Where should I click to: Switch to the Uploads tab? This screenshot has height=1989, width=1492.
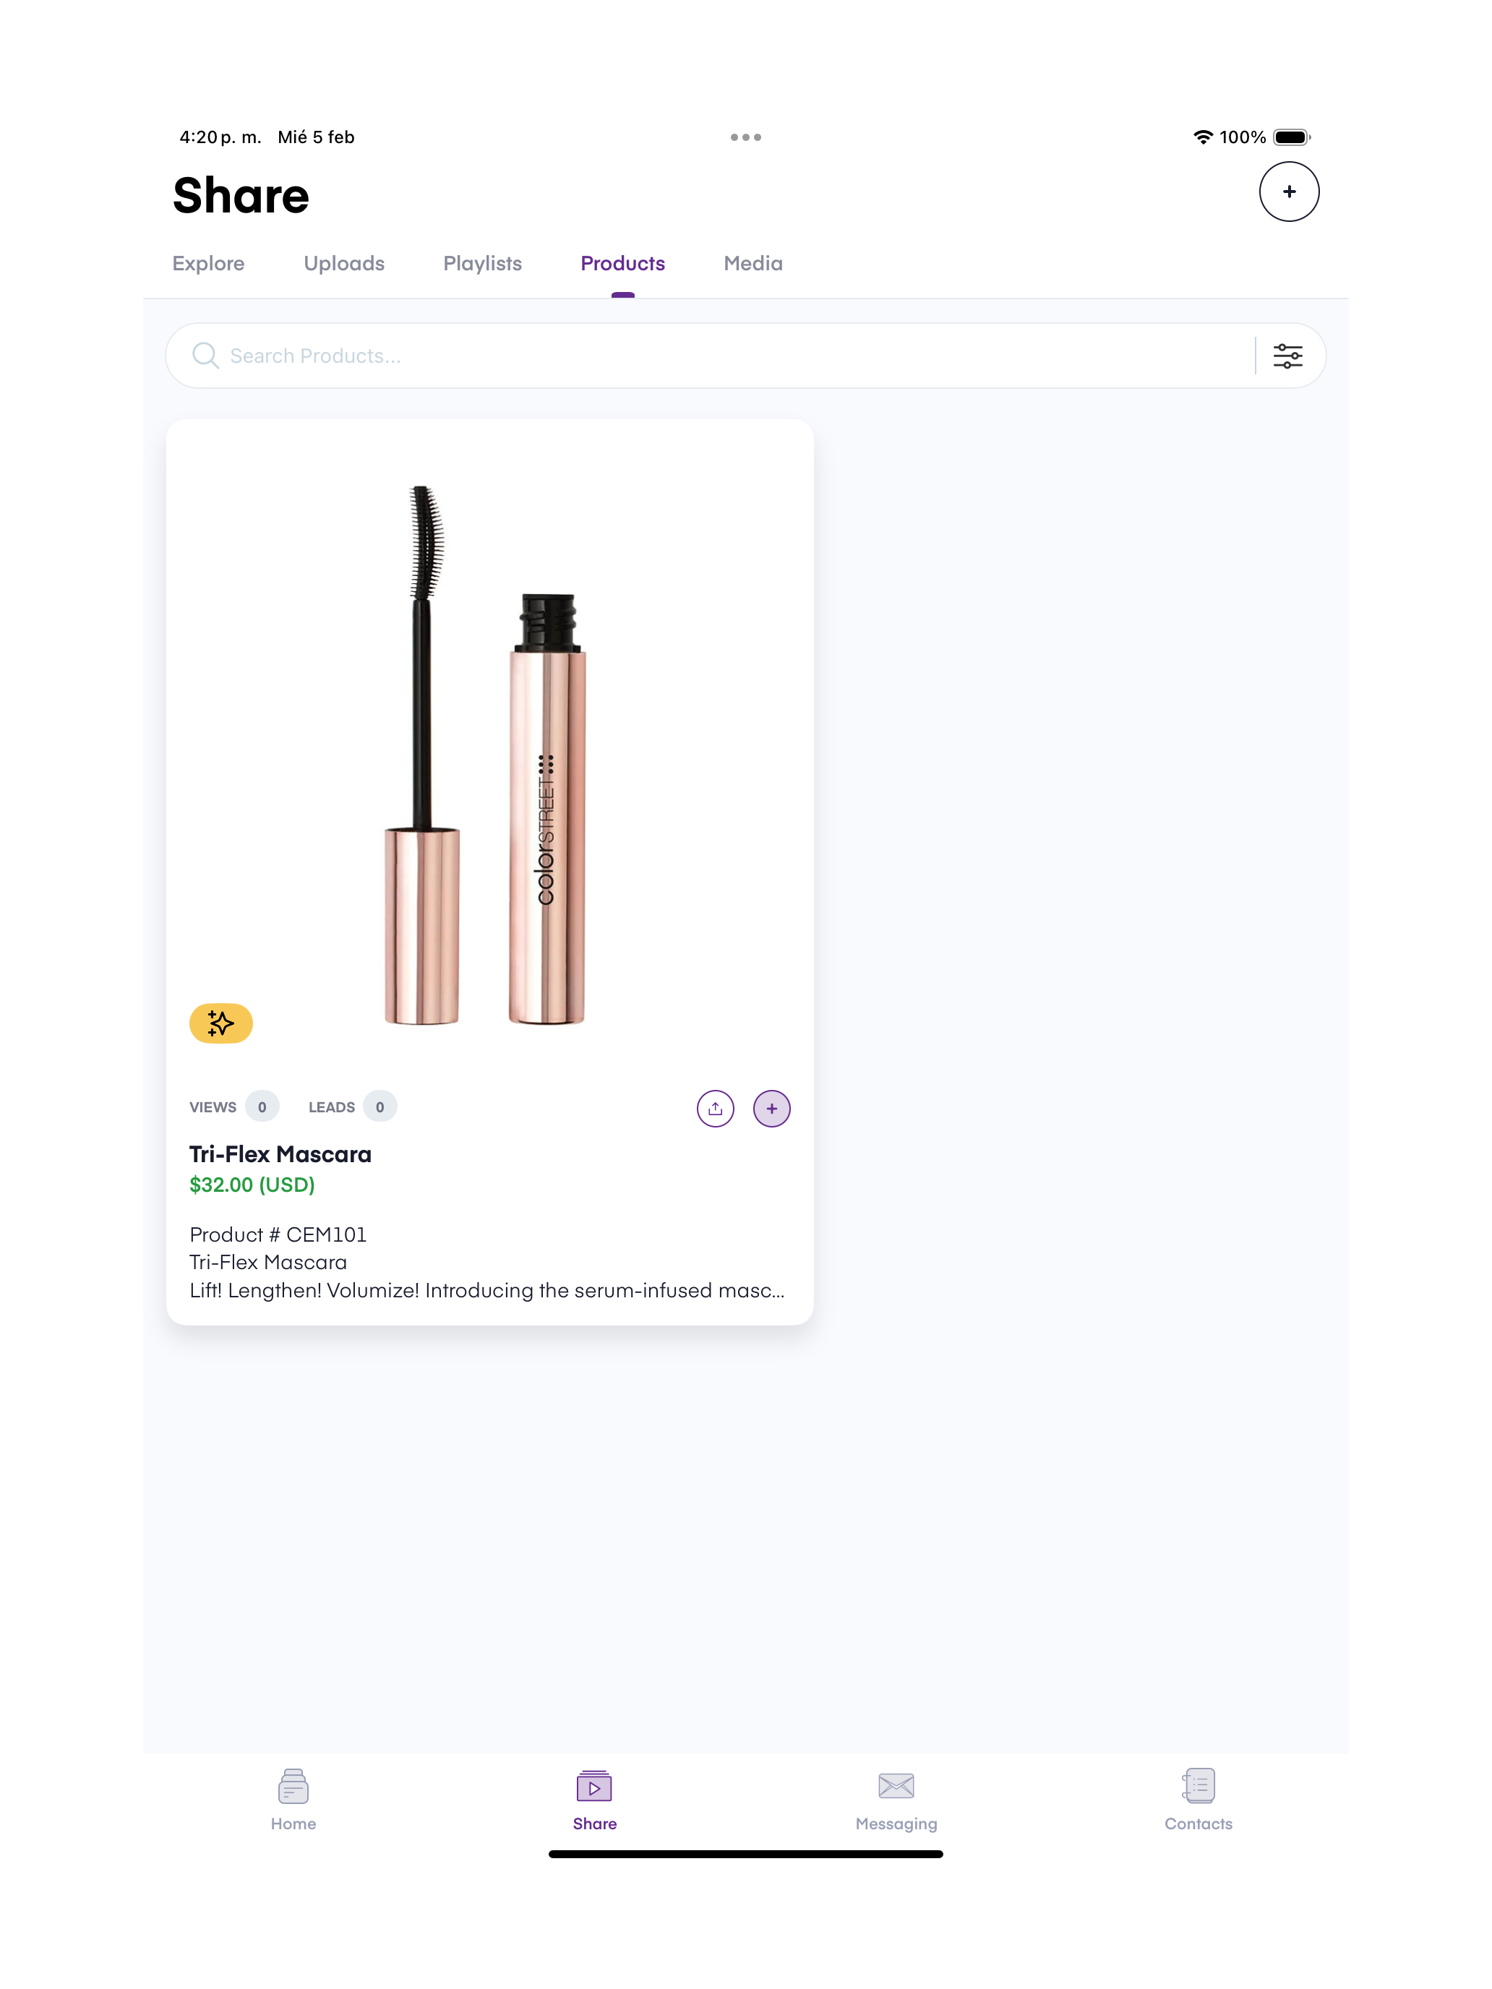coord(343,264)
